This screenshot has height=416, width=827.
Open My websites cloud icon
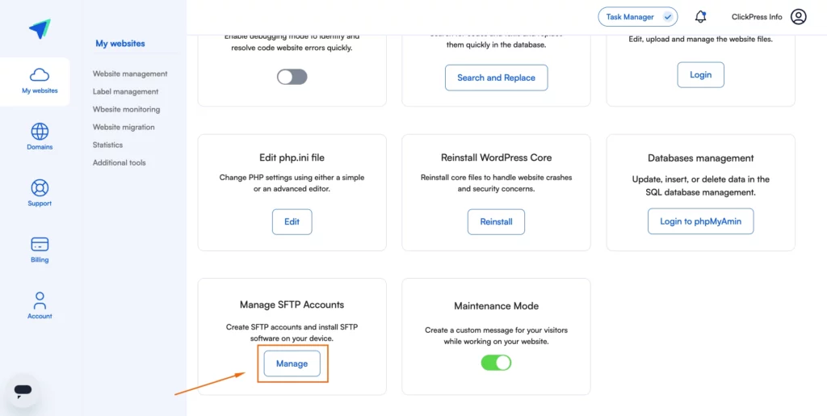pos(40,74)
